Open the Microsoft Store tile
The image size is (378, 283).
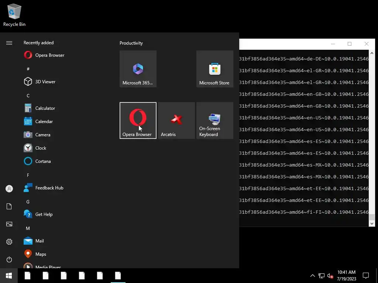tap(215, 69)
